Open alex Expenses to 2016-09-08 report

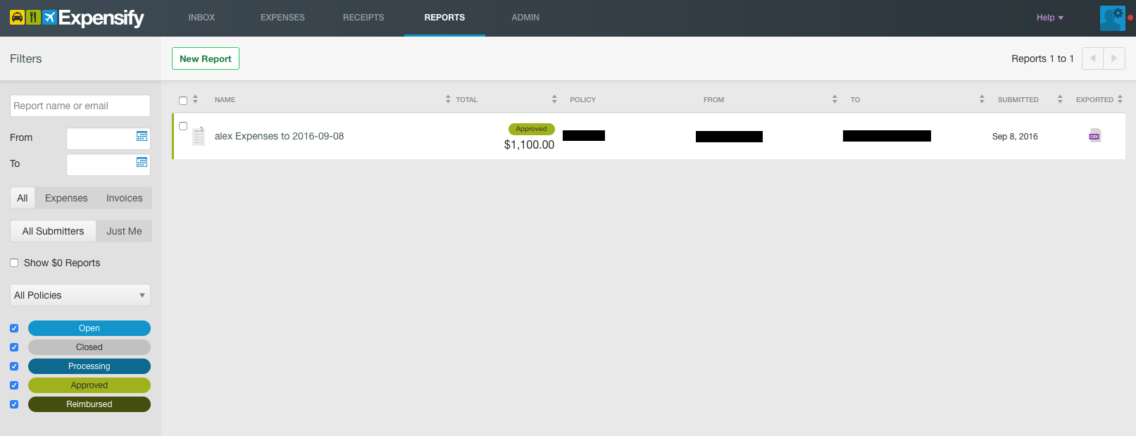tap(280, 136)
